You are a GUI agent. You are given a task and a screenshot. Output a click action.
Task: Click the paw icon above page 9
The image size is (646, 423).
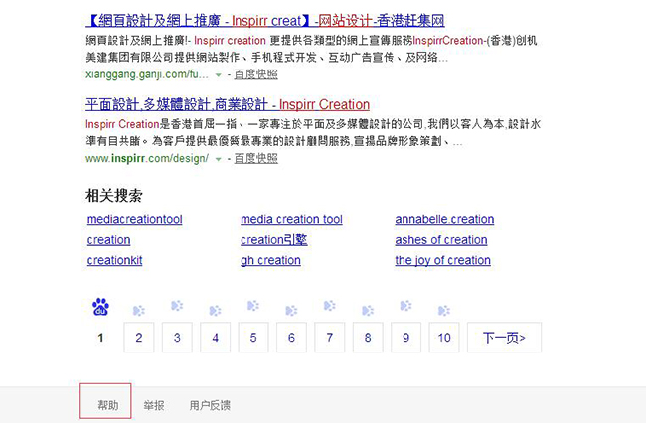[405, 305]
